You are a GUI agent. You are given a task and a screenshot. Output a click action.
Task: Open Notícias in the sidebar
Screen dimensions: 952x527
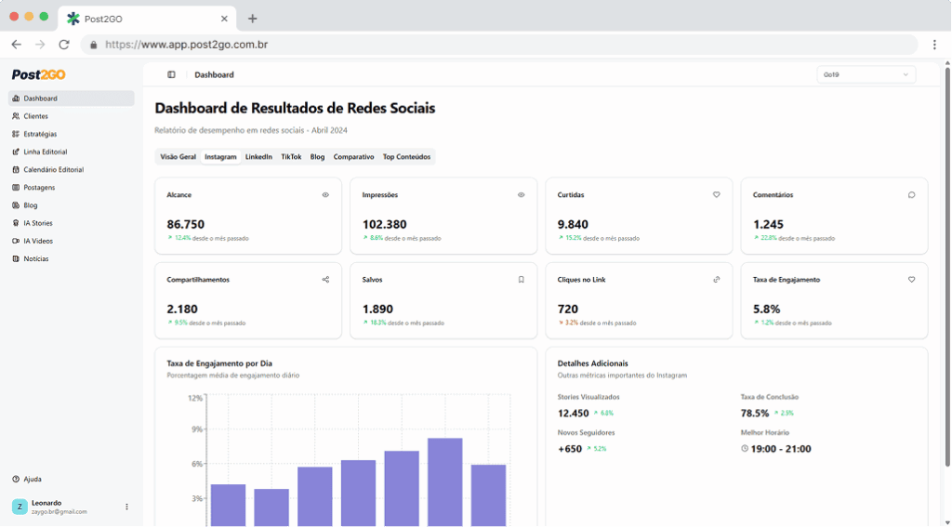(71, 258)
